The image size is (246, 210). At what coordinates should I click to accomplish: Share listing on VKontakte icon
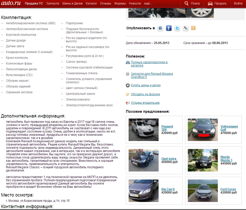pos(160,28)
